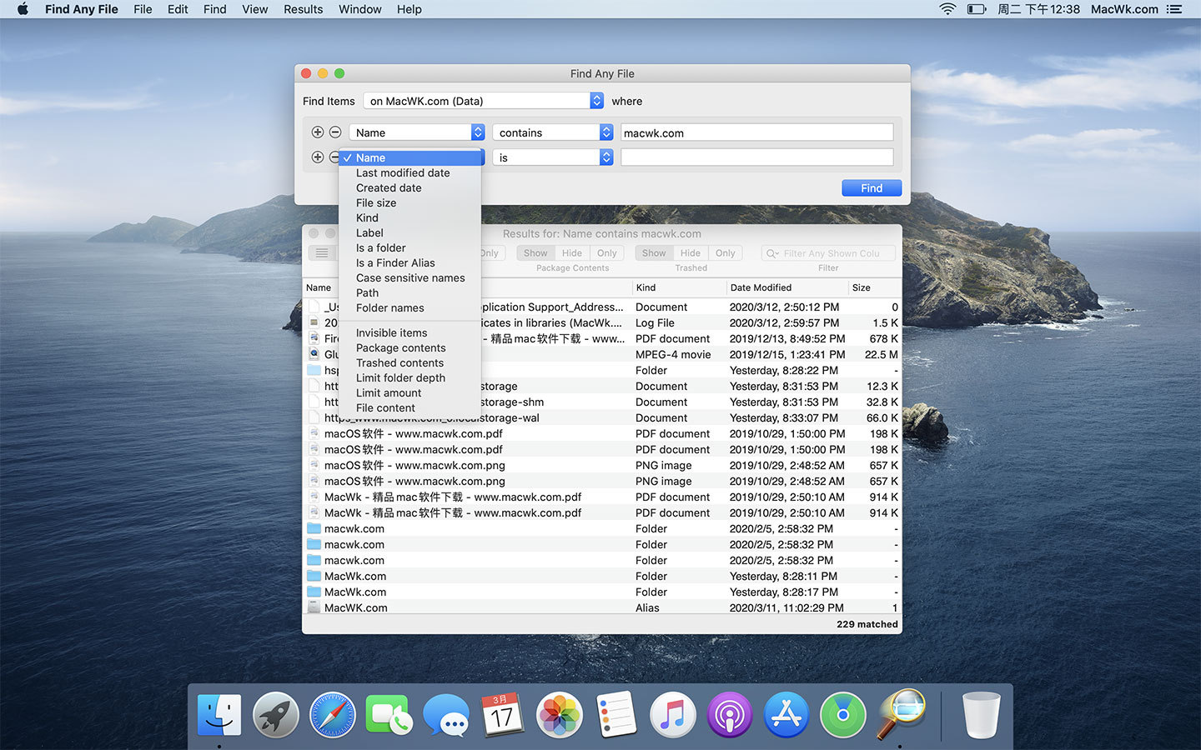This screenshot has width=1201, height=750.
Task: Add a rule using second row's plus icon
Action: click(x=317, y=157)
